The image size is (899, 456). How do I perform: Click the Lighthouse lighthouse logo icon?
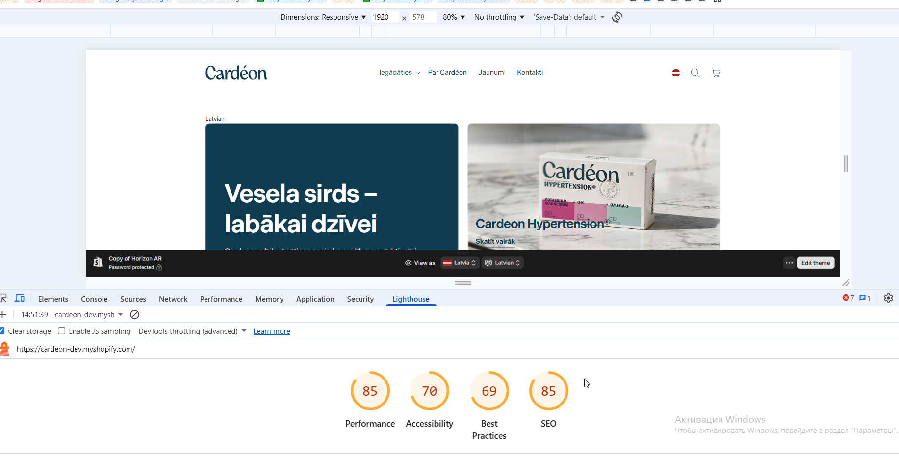[5, 349]
